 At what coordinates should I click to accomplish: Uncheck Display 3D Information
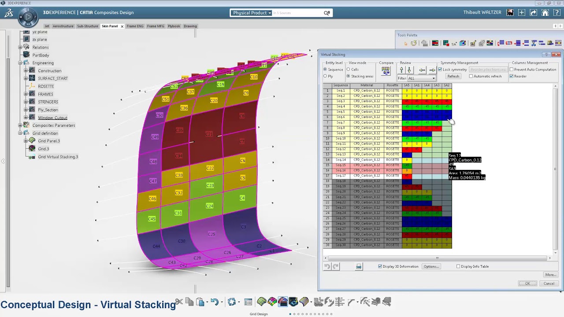(380, 266)
